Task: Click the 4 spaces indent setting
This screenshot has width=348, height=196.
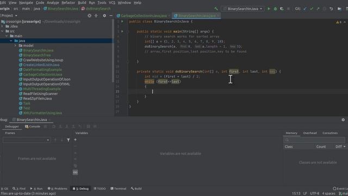Action: (328, 194)
